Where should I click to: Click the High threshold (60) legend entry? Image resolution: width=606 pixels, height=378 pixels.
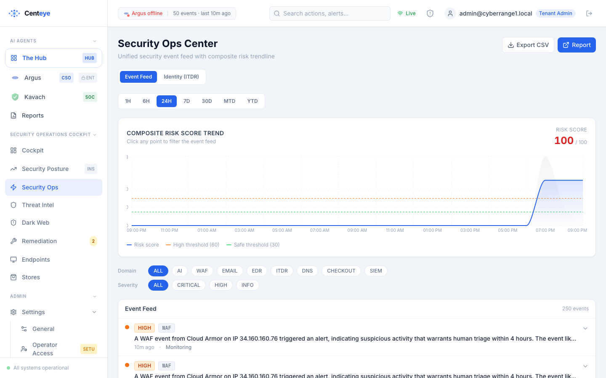point(193,245)
